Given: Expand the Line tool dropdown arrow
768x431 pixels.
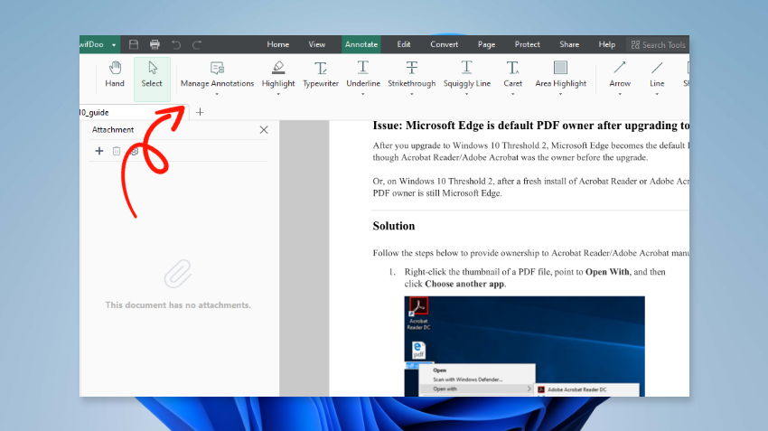Looking at the screenshot, I should click(x=657, y=94).
